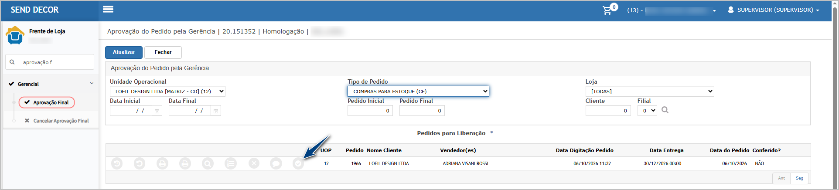The height and width of the screenshot is (190, 839).
Task: Click the Pedidos para Liberação heading
Action: (451, 133)
